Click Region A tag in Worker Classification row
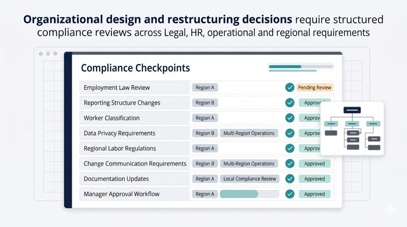Image resolution: width=407 pixels, height=227 pixels. (x=205, y=118)
